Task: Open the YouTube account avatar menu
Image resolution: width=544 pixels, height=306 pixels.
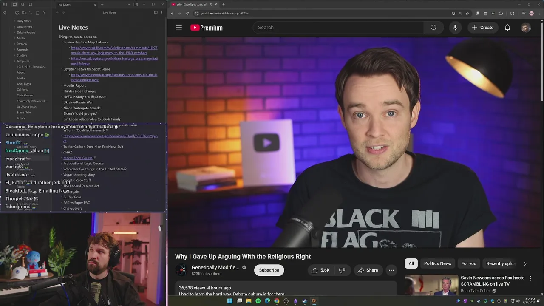Action: (x=526, y=28)
